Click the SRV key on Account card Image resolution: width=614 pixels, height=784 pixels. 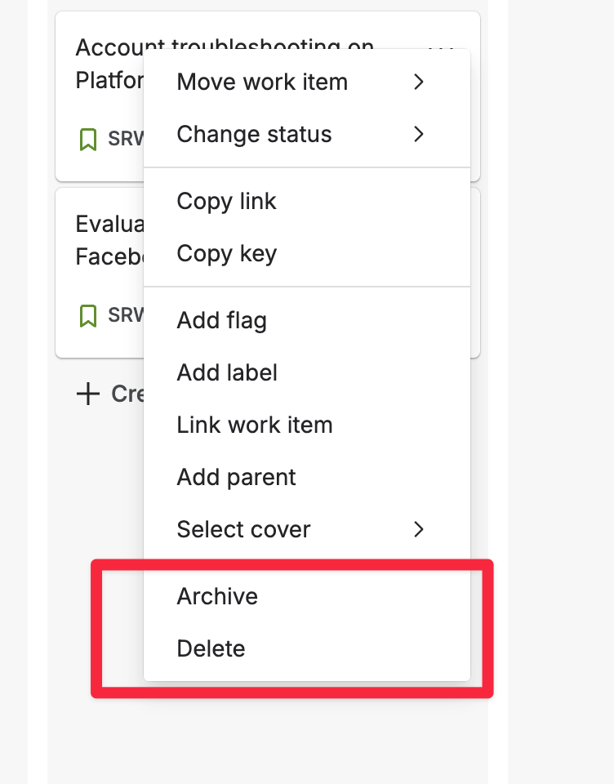pyautogui.click(x=126, y=139)
